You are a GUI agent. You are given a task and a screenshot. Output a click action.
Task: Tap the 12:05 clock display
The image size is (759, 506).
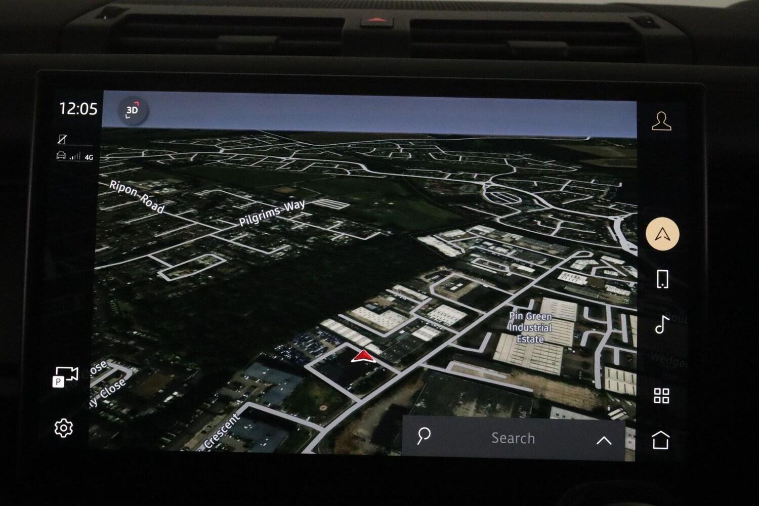(x=78, y=109)
